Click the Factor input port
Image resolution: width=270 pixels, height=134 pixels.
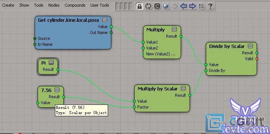(135, 107)
